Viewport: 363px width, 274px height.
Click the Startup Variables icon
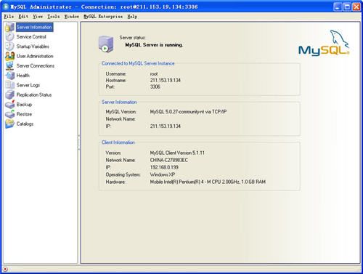10,47
